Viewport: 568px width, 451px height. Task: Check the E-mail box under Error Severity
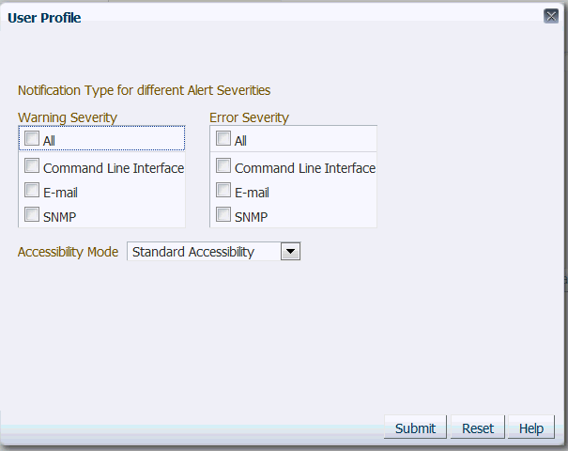click(223, 190)
